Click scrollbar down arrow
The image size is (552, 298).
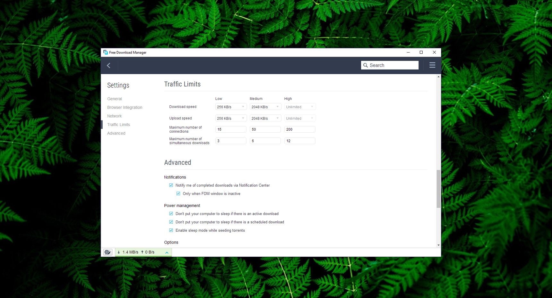438,245
